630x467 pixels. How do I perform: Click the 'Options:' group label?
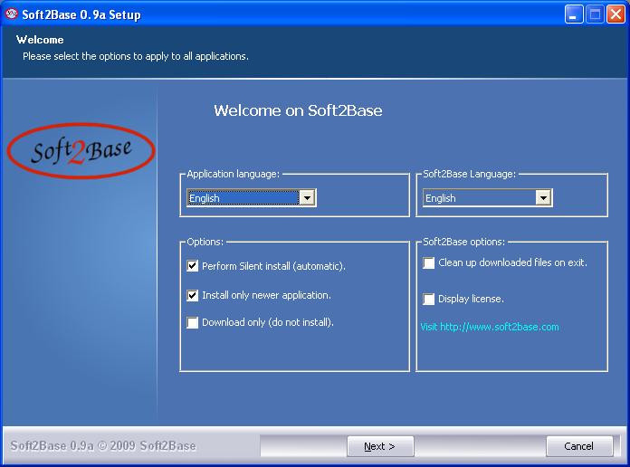point(205,242)
